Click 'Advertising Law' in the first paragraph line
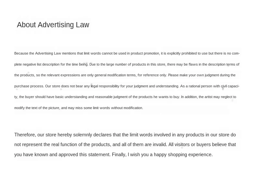This screenshot has width=257, height=175. (48, 54)
